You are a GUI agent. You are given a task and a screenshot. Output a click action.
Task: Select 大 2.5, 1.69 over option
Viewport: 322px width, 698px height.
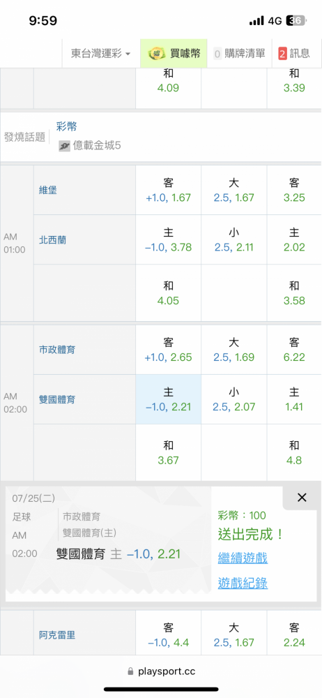tap(234, 350)
